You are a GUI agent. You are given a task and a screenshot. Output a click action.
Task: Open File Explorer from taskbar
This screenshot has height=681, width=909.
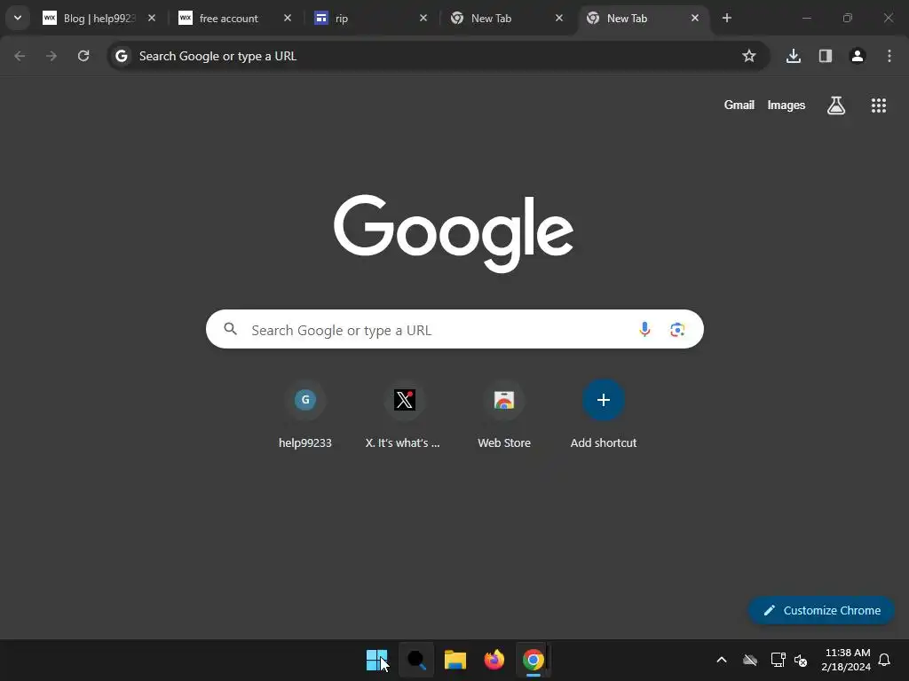[x=455, y=660]
